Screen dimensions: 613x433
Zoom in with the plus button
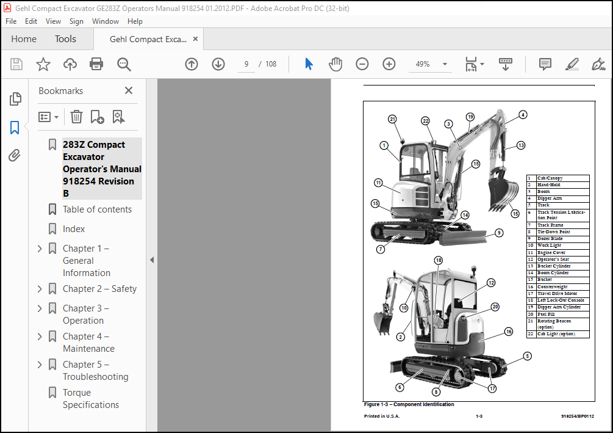pyautogui.click(x=389, y=64)
